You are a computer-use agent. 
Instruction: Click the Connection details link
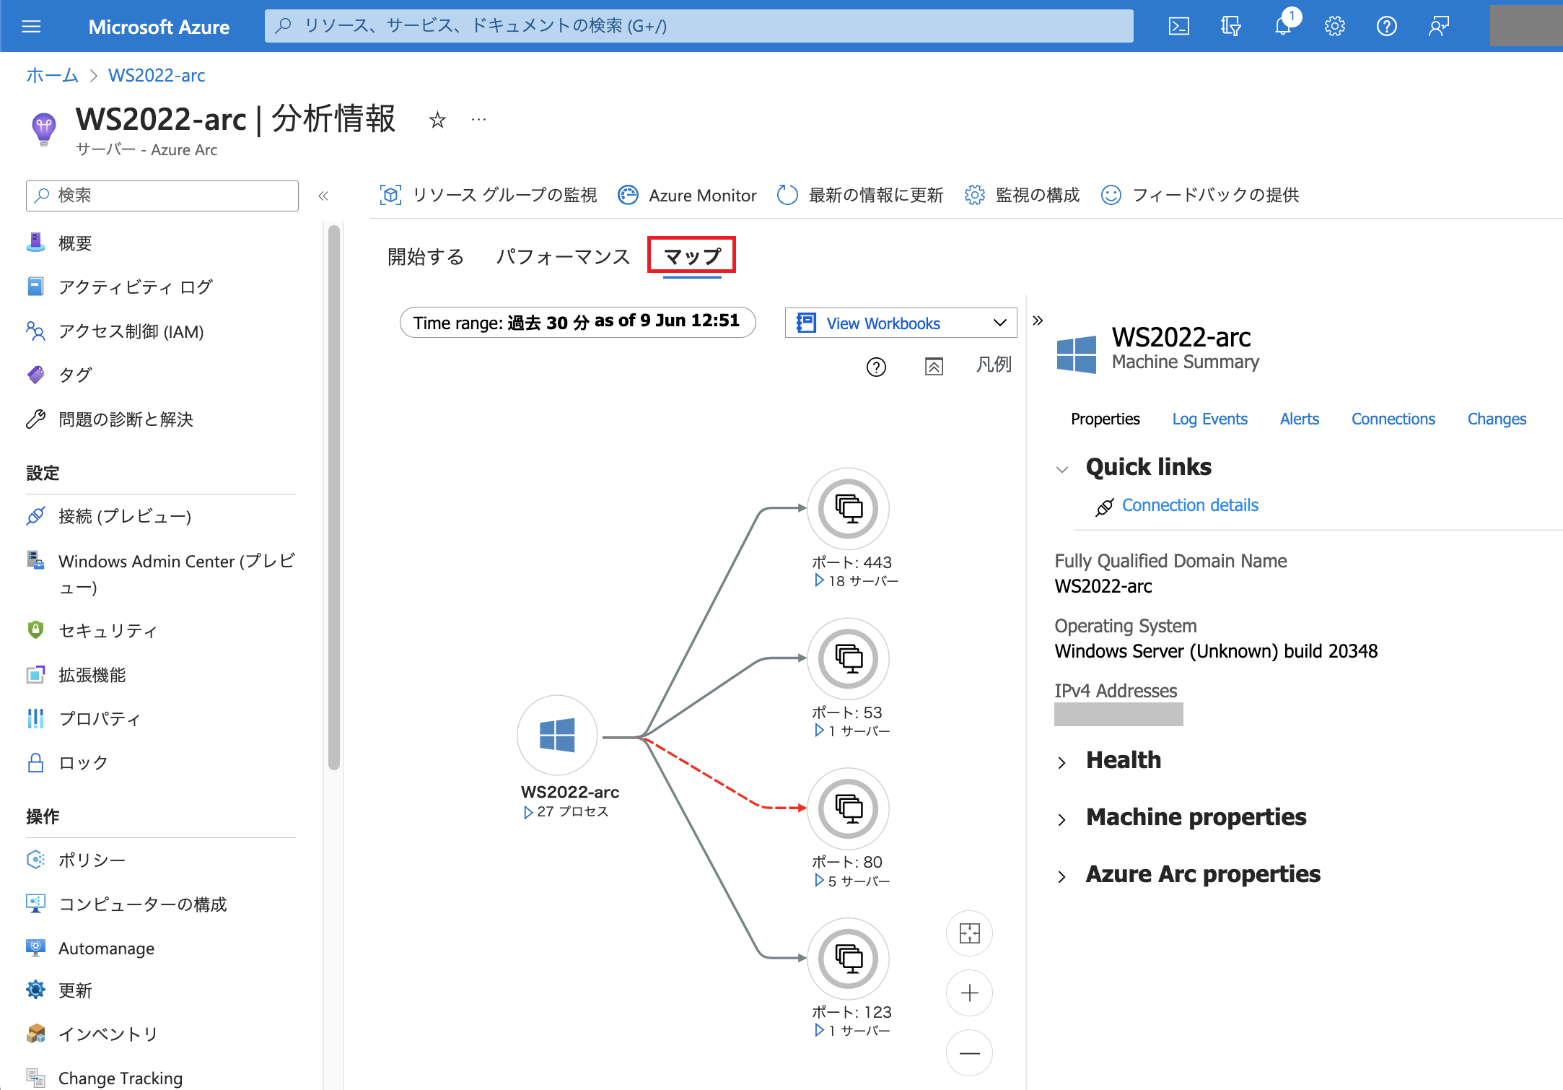point(1190,506)
